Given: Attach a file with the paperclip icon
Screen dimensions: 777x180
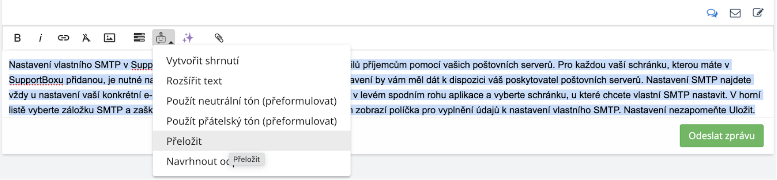Looking at the screenshot, I should (219, 38).
